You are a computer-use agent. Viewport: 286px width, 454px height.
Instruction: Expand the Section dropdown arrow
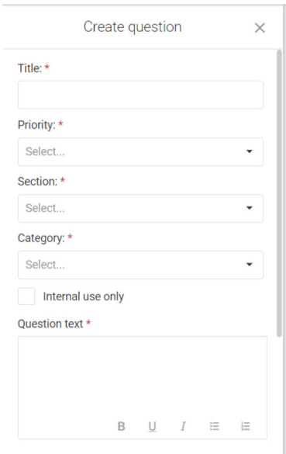tap(250, 208)
